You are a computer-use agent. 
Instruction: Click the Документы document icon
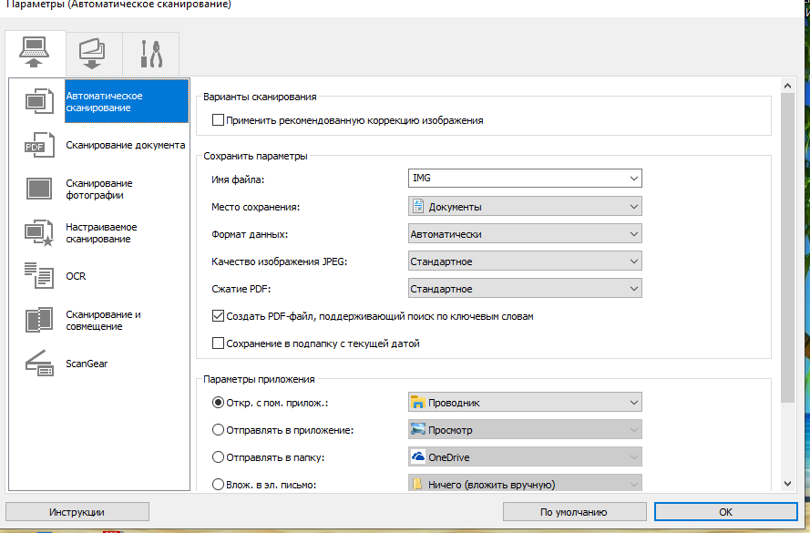pos(418,207)
